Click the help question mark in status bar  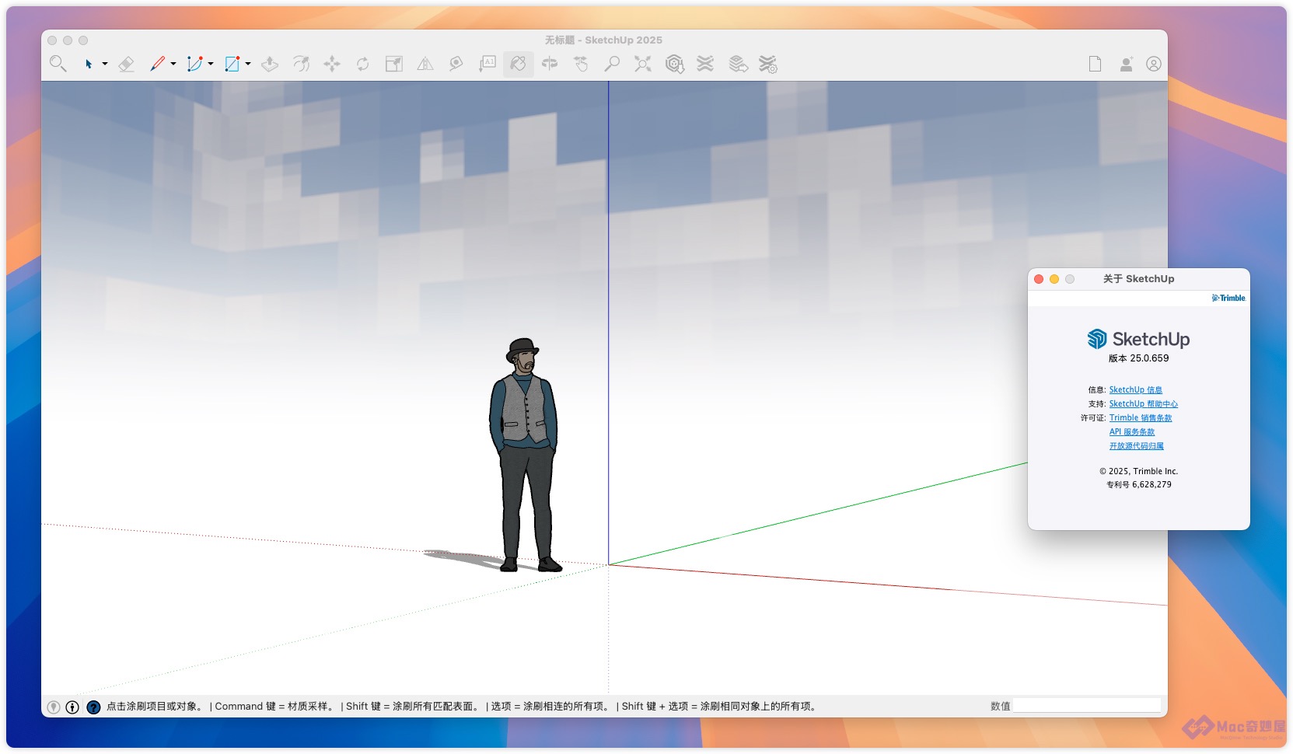93,707
